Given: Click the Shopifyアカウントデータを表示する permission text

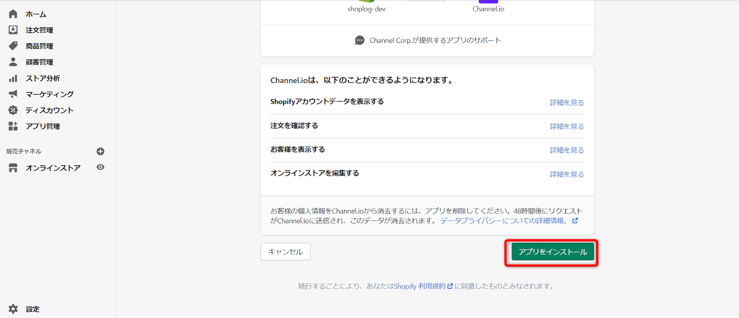Looking at the screenshot, I should pyautogui.click(x=327, y=102).
